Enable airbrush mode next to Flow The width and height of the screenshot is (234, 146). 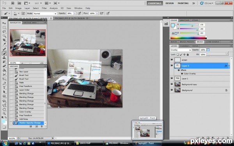point(102,13)
